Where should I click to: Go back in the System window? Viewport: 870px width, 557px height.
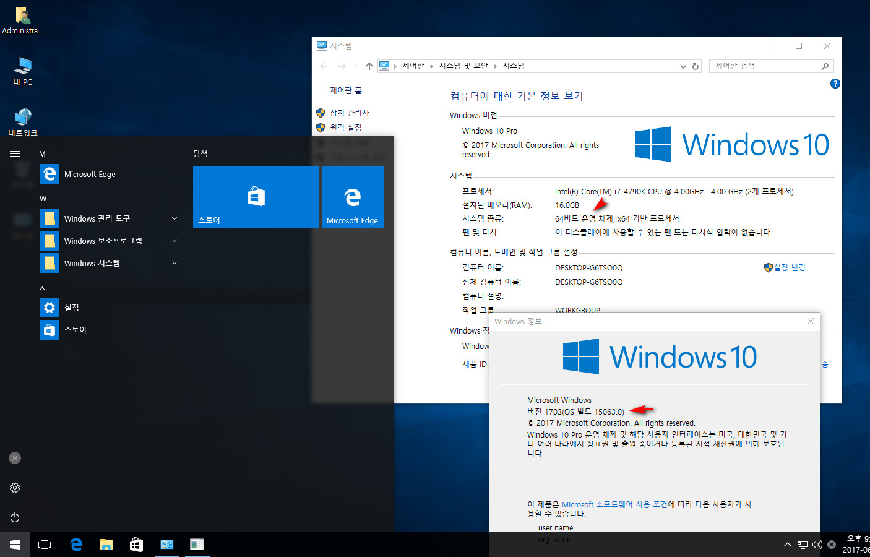point(324,66)
